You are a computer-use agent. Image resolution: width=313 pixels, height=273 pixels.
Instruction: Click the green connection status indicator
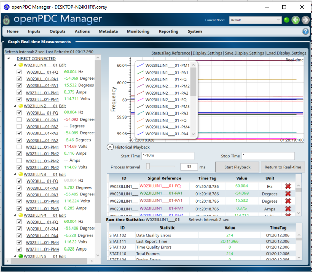[286, 20]
